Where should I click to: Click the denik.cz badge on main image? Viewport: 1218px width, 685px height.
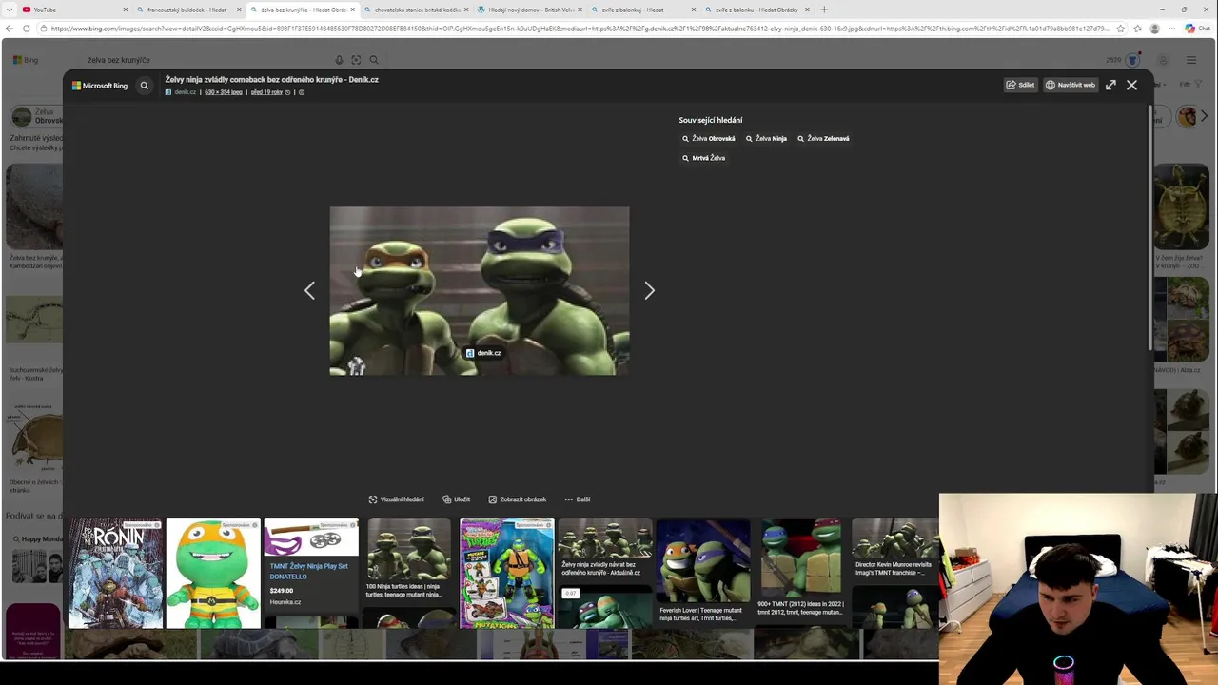(483, 353)
